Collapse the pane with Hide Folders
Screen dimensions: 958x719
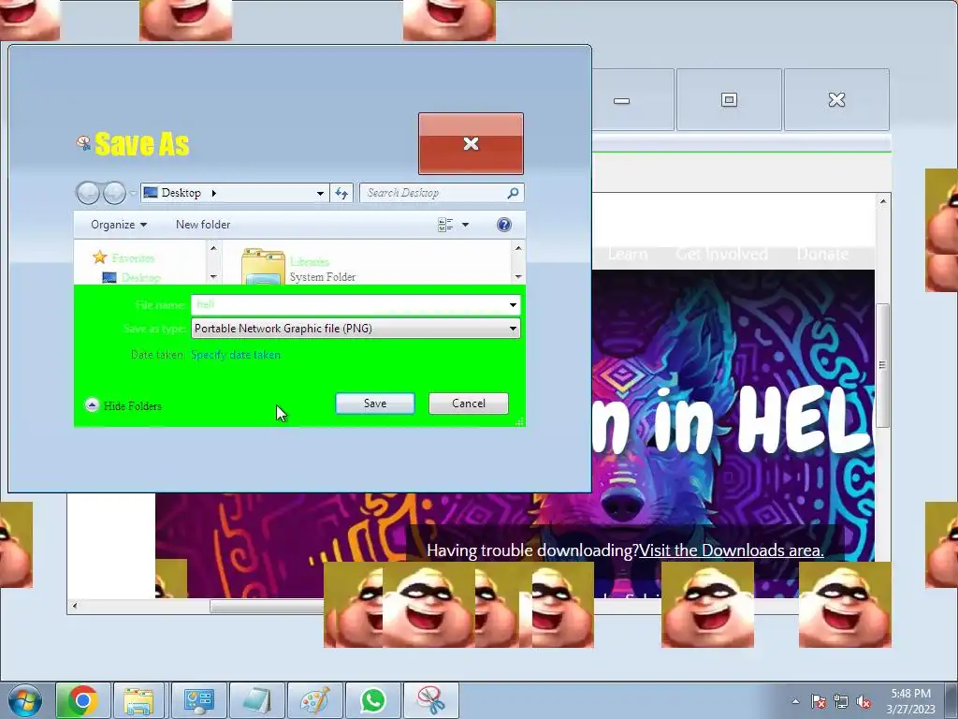pyautogui.click(x=123, y=405)
